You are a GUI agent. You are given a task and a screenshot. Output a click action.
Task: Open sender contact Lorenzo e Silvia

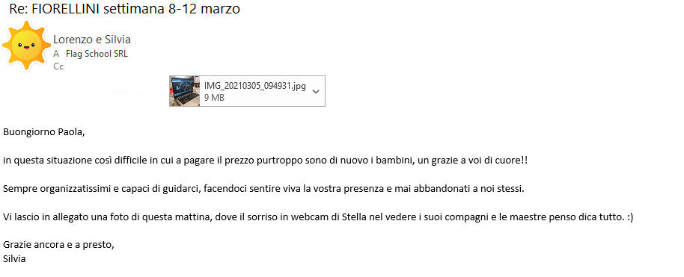pyautogui.click(x=92, y=40)
